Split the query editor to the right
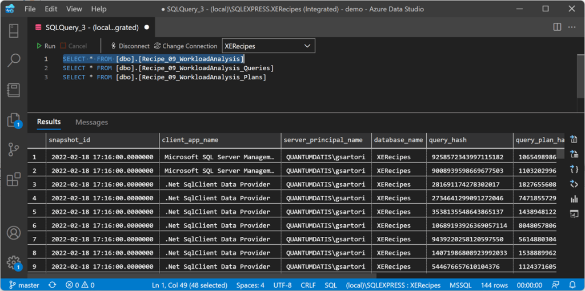Viewport: 585px width, 291px height. point(557,27)
